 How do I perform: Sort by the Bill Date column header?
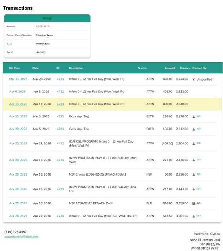[x=14, y=68]
